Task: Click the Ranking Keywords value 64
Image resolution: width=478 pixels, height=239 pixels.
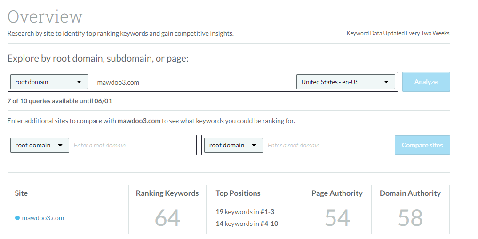Action: coord(167,218)
